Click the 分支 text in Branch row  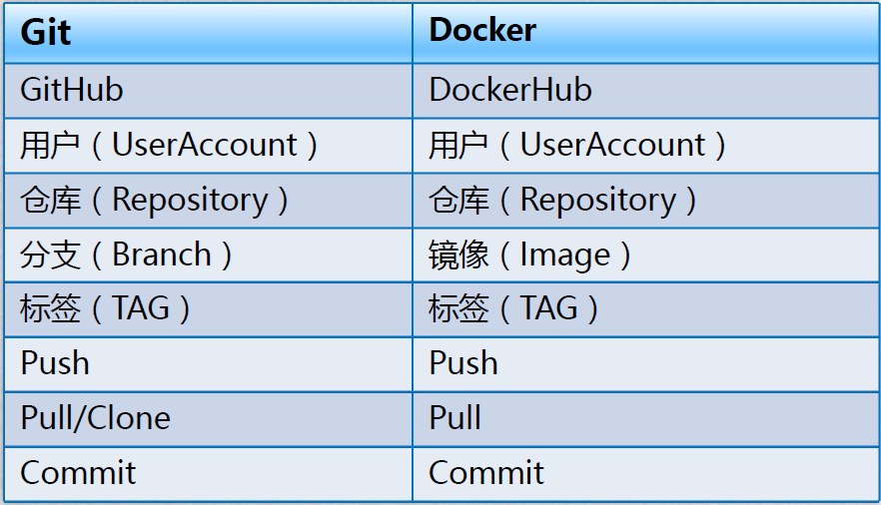pyautogui.click(x=49, y=255)
